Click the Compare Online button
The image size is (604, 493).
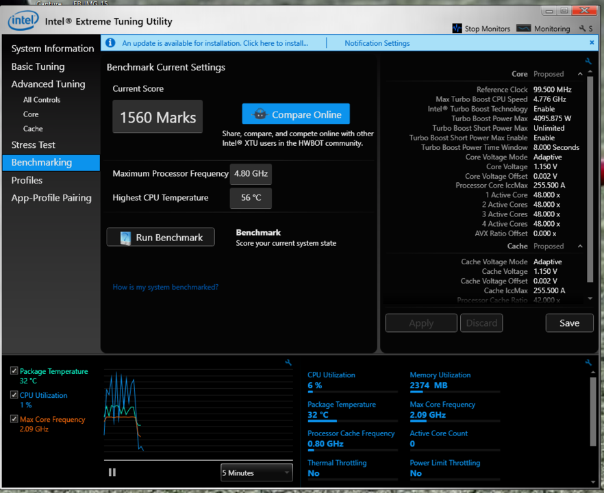pyautogui.click(x=296, y=114)
